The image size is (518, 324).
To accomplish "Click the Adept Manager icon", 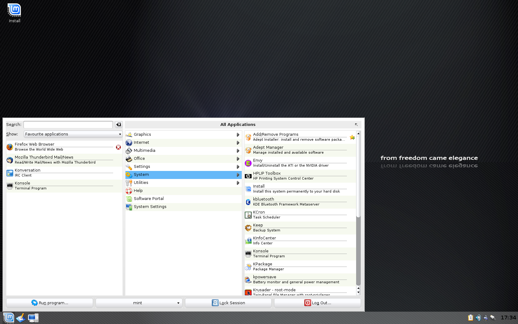I will pos(248,150).
